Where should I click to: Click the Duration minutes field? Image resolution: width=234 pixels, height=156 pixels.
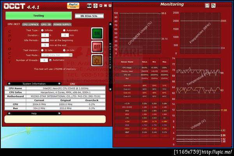65,35
